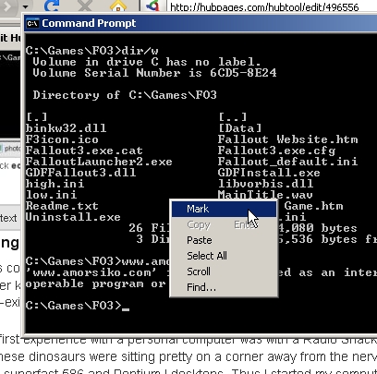Reload the page with the browser refresh icon
377x374 pixels.
52,6
